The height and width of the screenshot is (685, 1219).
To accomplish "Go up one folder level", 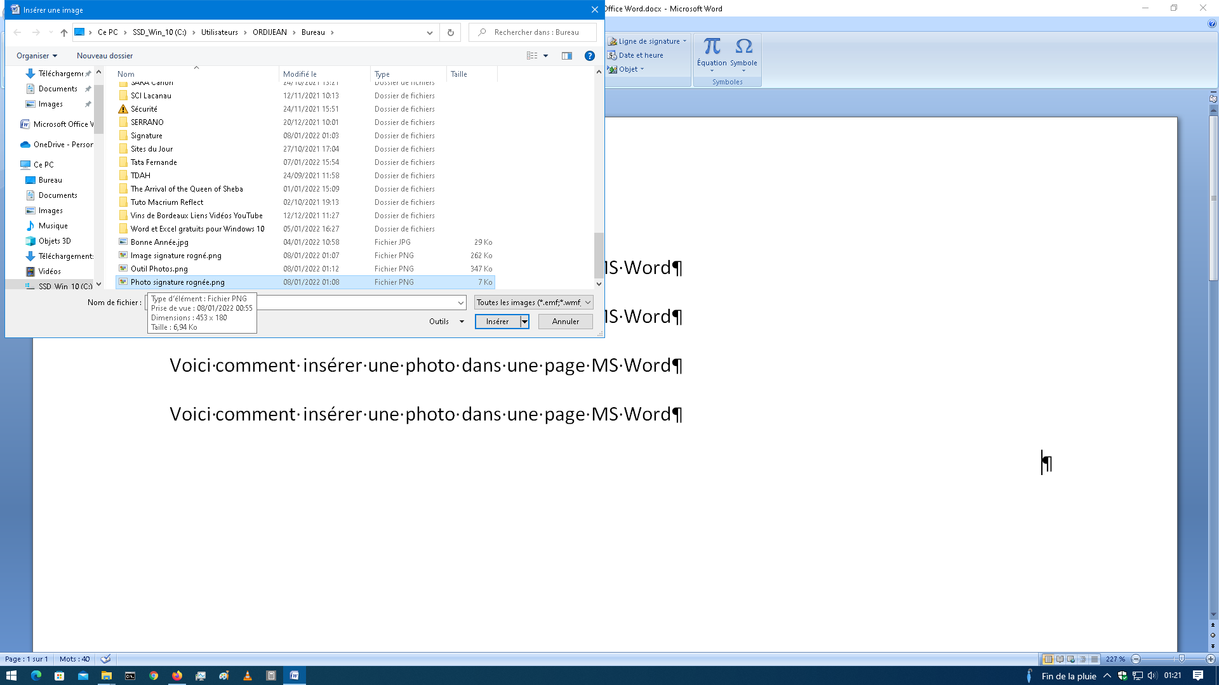I will click(63, 32).
